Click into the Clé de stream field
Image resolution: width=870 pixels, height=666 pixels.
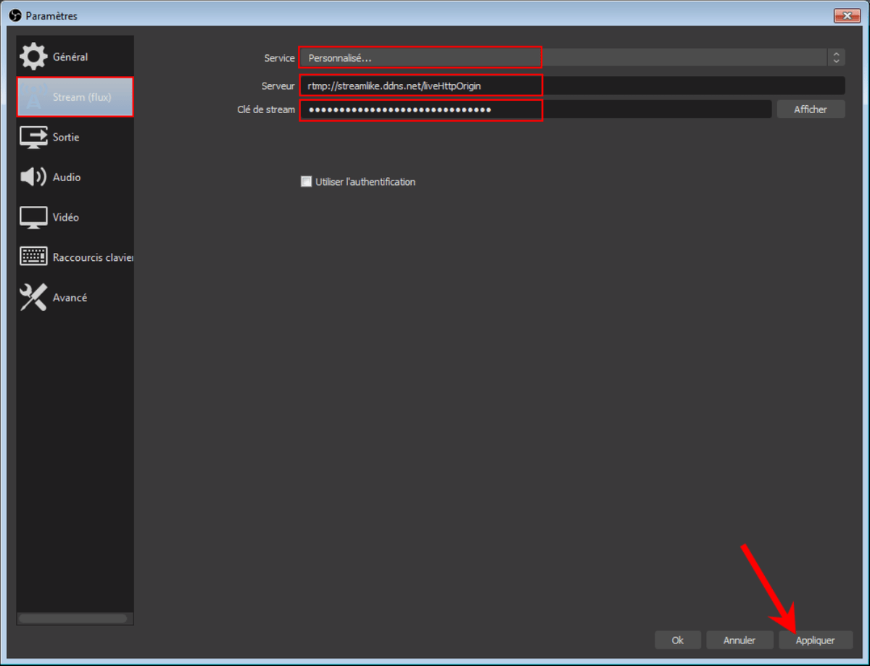[x=536, y=109]
